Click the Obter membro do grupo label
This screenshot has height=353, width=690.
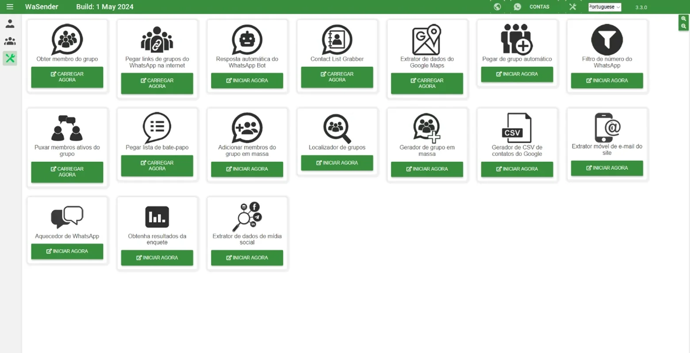(67, 59)
